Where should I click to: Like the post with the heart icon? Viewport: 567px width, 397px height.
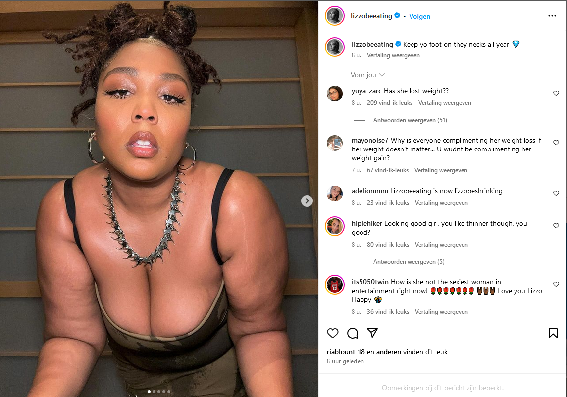click(x=333, y=333)
